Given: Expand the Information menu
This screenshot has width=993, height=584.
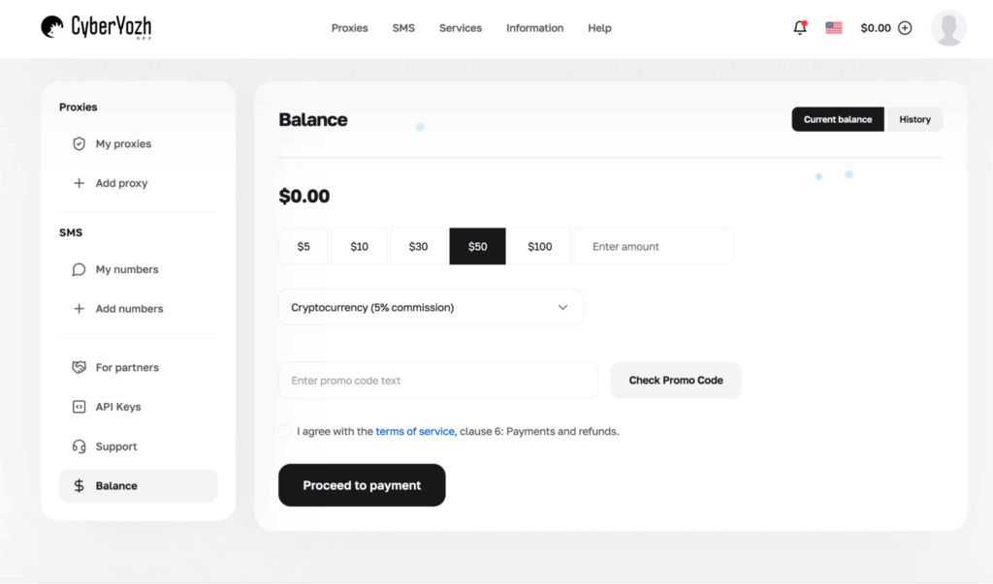Looking at the screenshot, I should pyautogui.click(x=534, y=28).
